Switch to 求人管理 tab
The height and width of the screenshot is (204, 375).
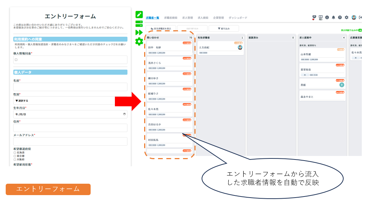coord(187,18)
